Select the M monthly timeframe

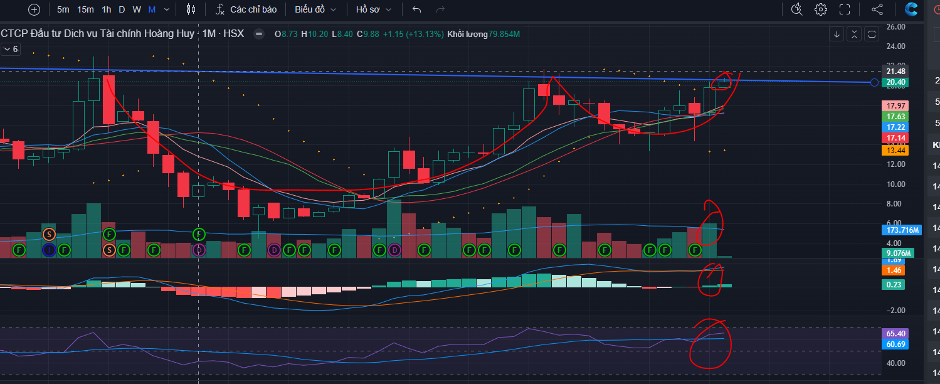point(152,9)
